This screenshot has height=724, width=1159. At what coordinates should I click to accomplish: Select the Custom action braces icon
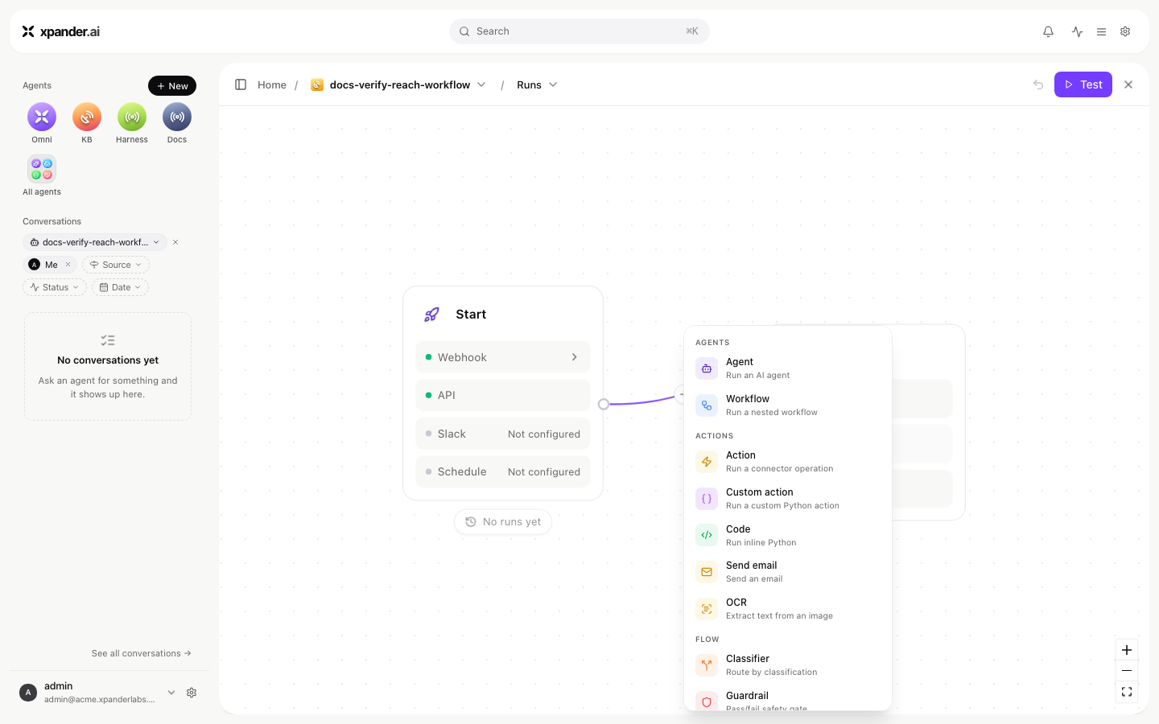(707, 499)
